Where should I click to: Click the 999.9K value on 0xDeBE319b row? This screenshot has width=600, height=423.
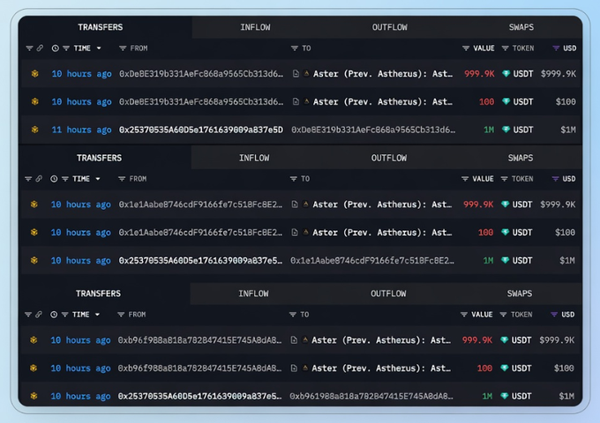(x=479, y=74)
